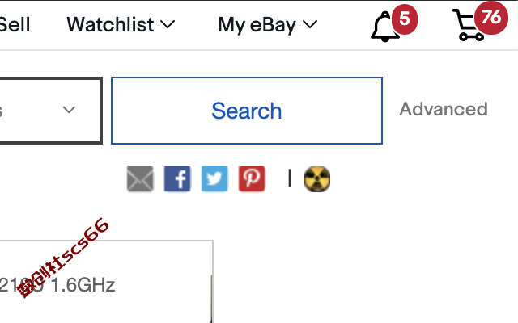The image size is (518, 323).
Task: Click the listing title text ending 1.6GHz
Action: pyautogui.click(x=57, y=285)
